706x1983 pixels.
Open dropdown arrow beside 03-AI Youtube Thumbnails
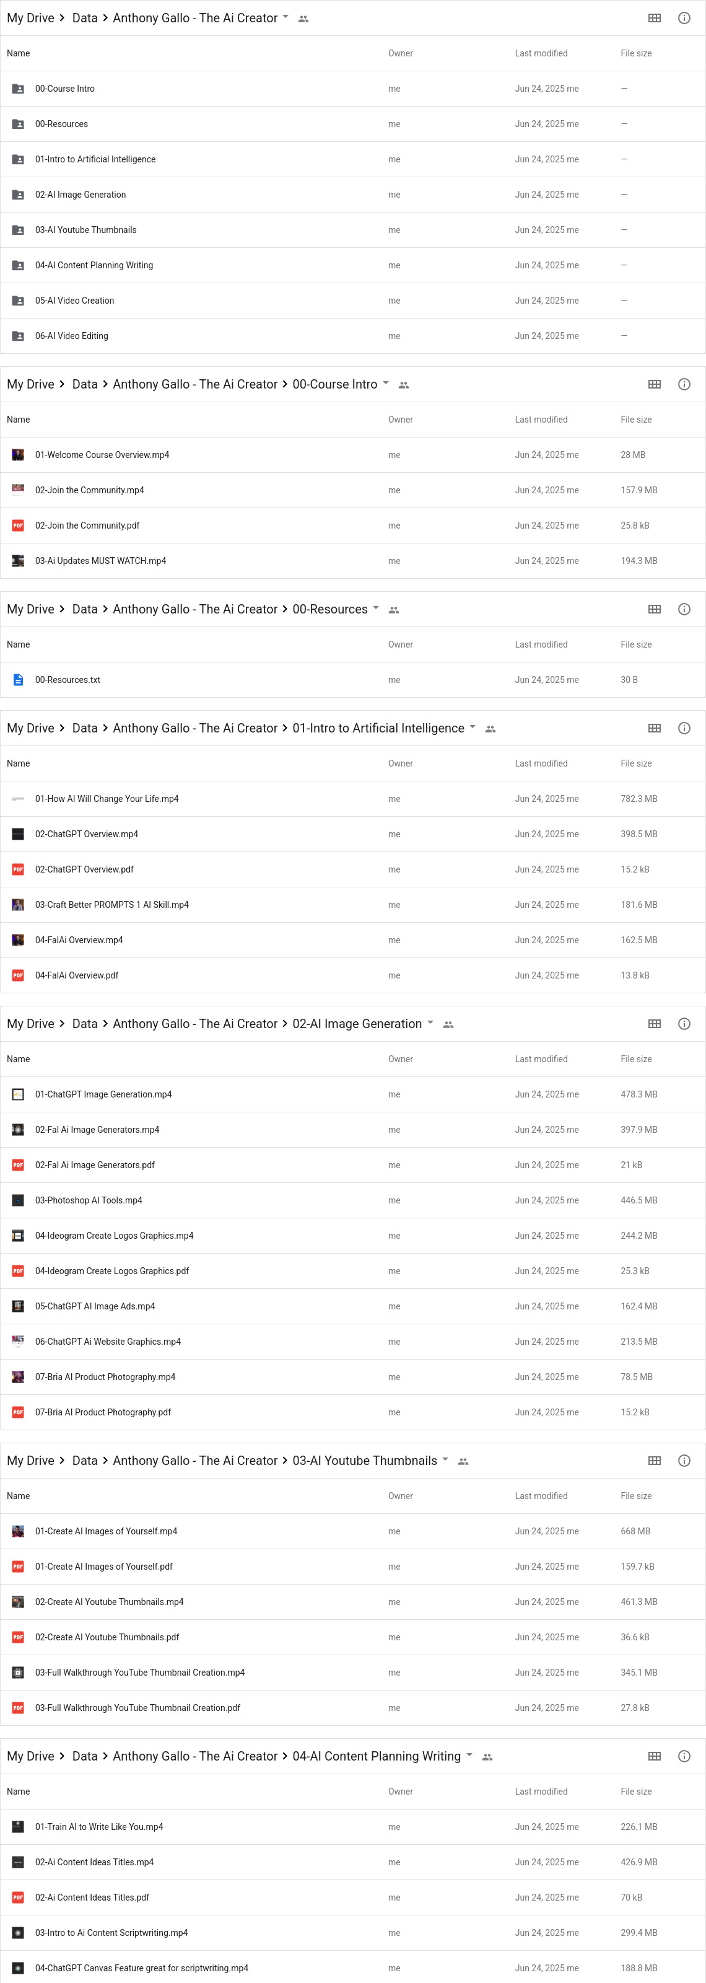click(445, 1459)
